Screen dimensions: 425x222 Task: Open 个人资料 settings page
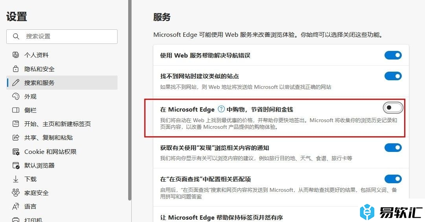tap(62, 55)
